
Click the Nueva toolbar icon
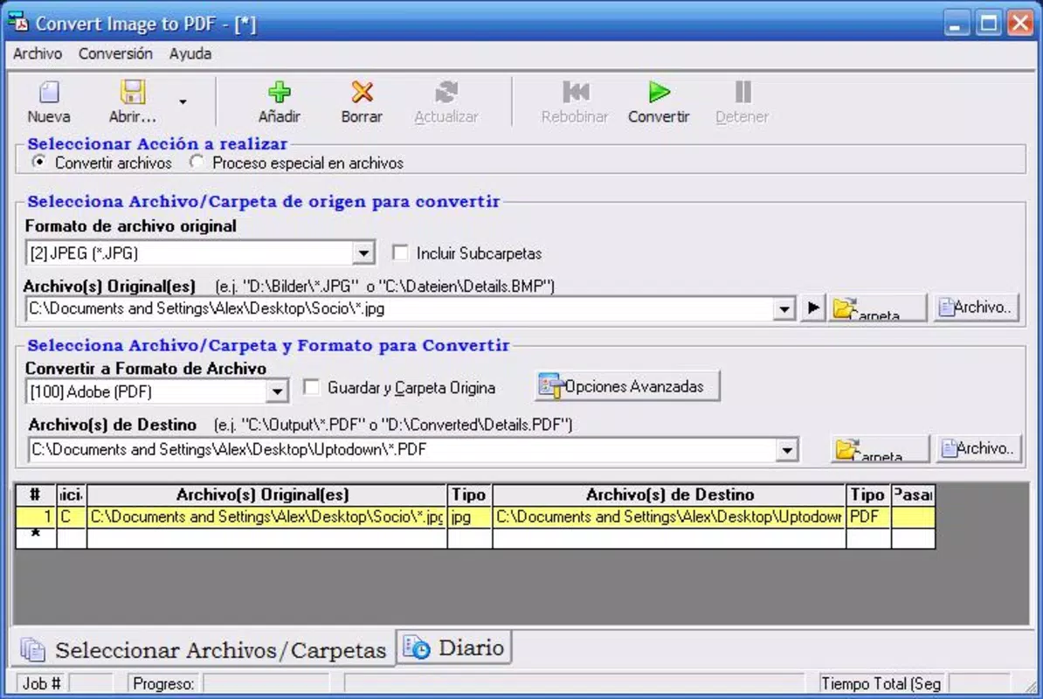tap(49, 93)
